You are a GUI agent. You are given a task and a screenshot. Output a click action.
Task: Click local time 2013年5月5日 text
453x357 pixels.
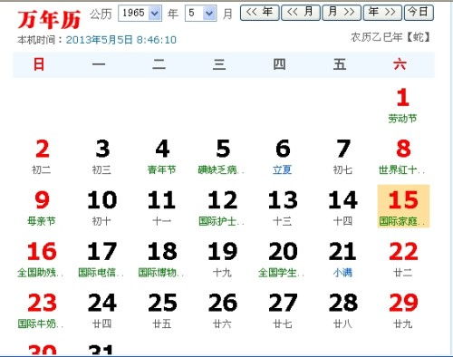(x=121, y=40)
